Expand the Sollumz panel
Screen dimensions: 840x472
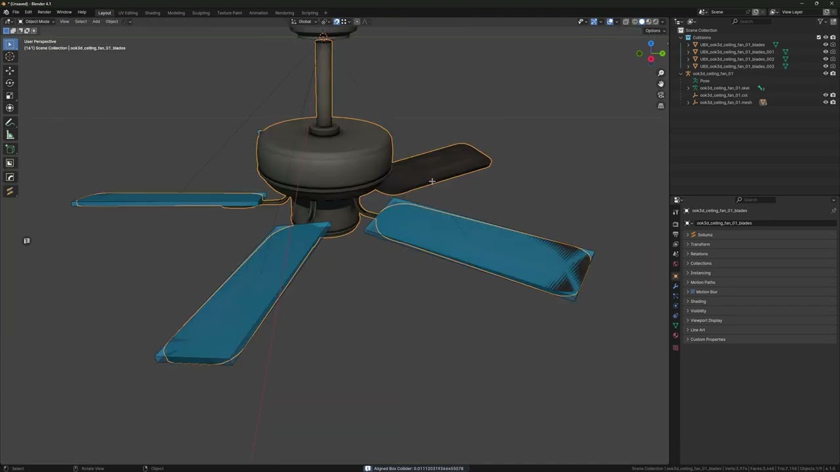(x=760, y=235)
